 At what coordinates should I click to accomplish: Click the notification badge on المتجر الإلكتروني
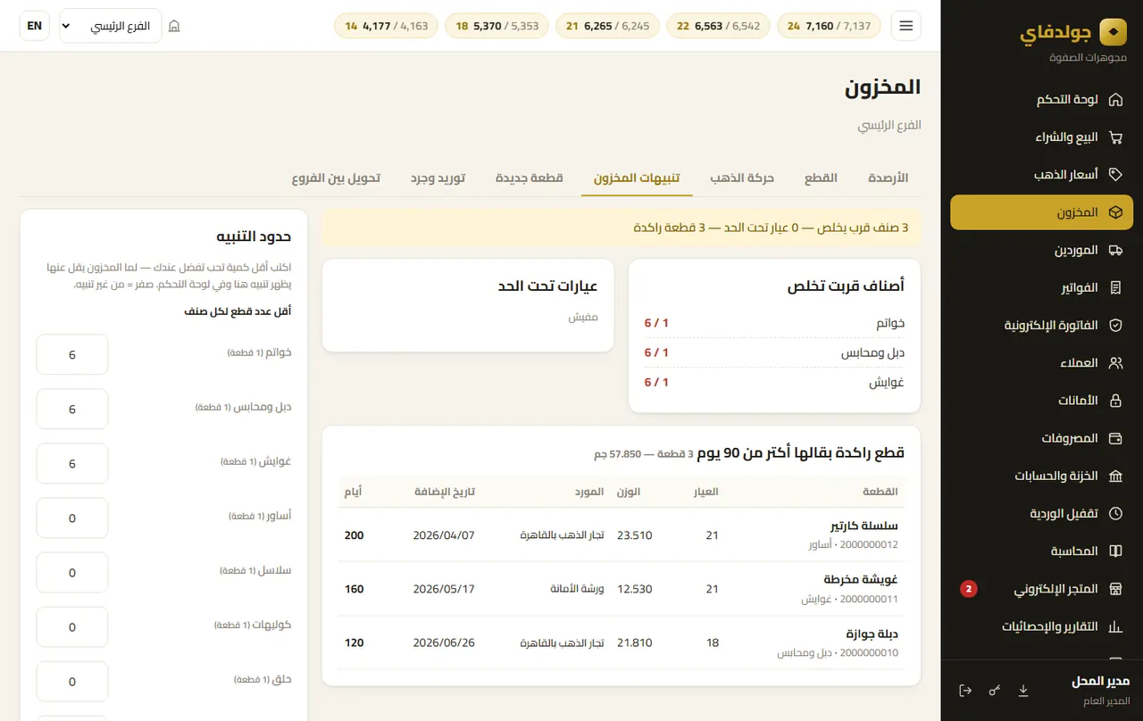click(x=969, y=589)
